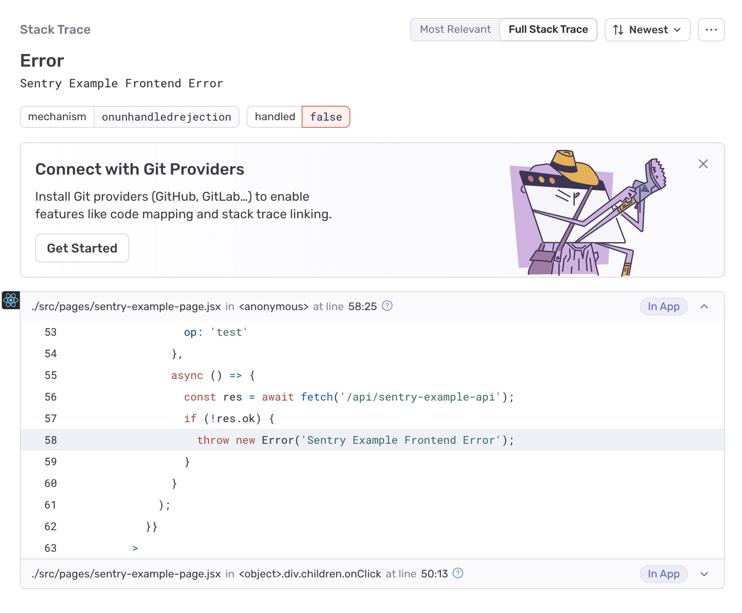Click the help icon next to line 58:25
The width and height of the screenshot is (742, 613).
pos(387,306)
